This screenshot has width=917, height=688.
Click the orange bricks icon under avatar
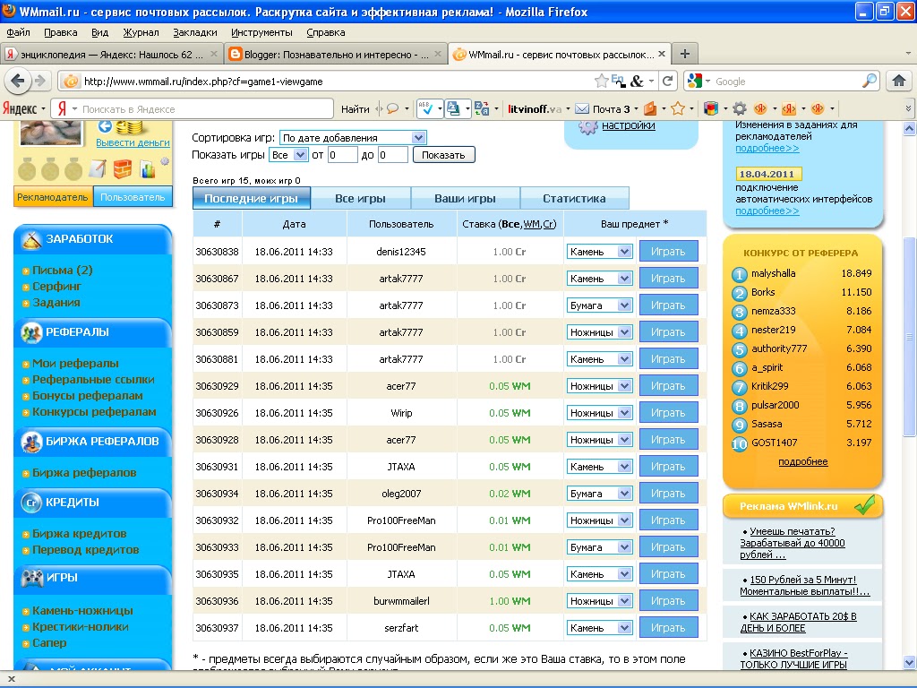click(x=122, y=169)
